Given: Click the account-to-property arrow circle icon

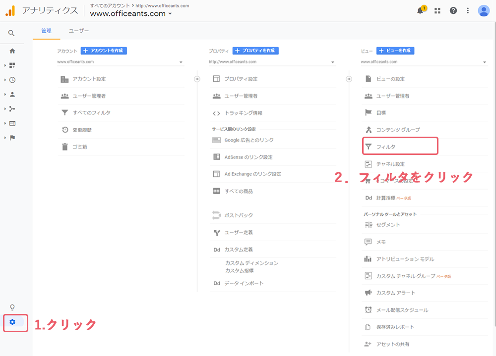Looking at the screenshot, I should [x=197, y=79].
